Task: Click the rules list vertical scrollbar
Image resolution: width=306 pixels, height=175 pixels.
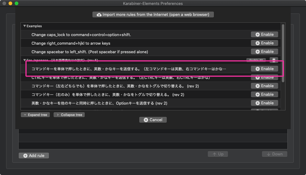Action: click(x=283, y=53)
